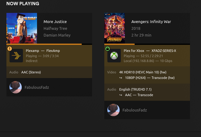
Task: Click the FabulousFadz username under music session
Action: (x=37, y=87)
